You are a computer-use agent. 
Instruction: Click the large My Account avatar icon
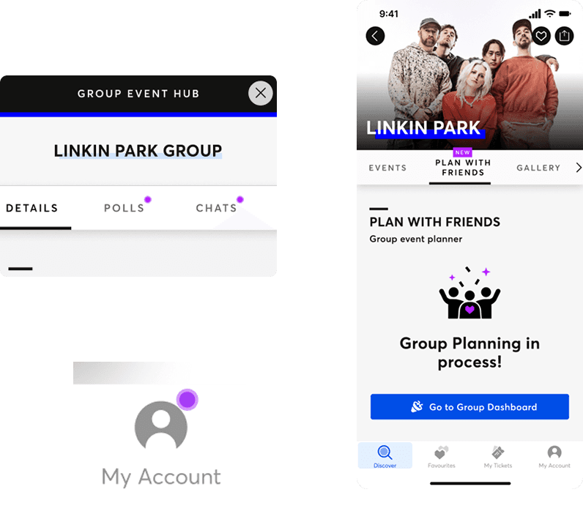160,426
